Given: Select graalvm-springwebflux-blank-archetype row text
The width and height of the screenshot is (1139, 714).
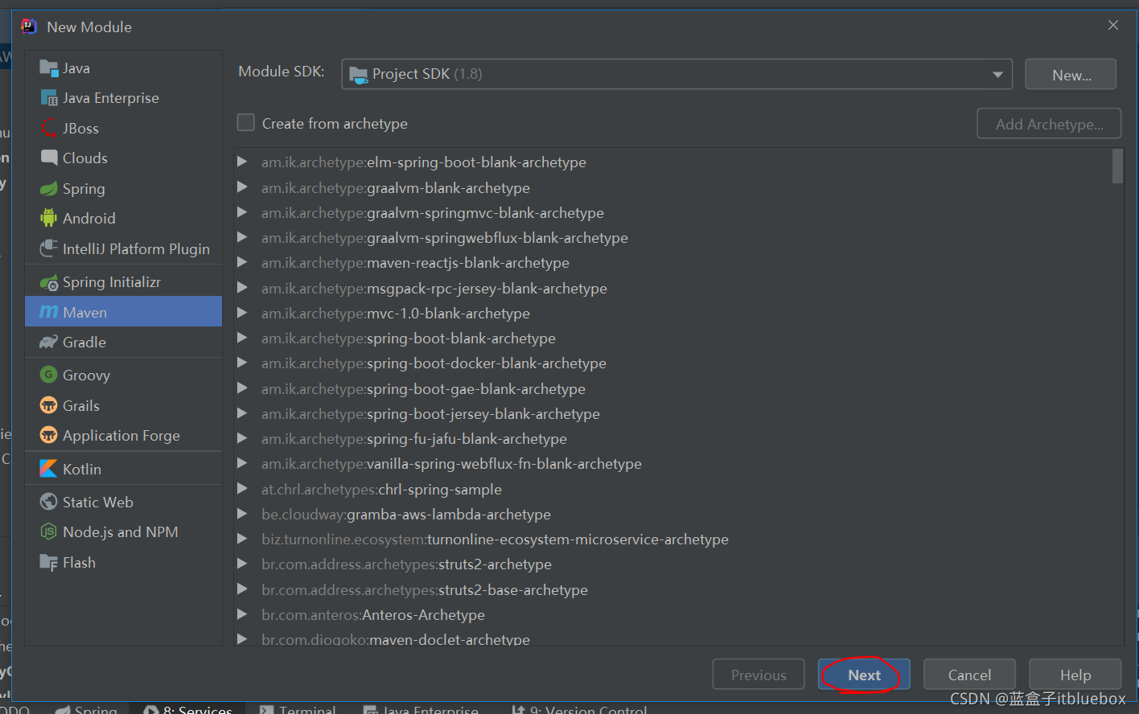Looking at the screenshot, I should tap(445, 237).
